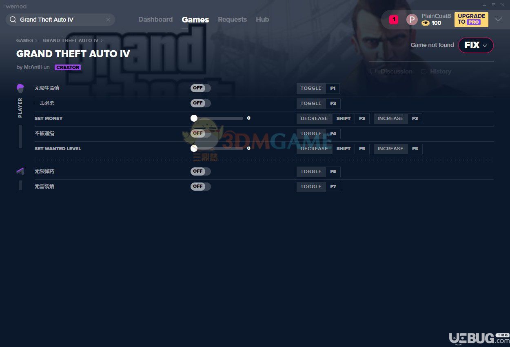Click UPGRADE TO PRO button
The height and width of the screenshot is (347, 510).
[x=471, y=19]
